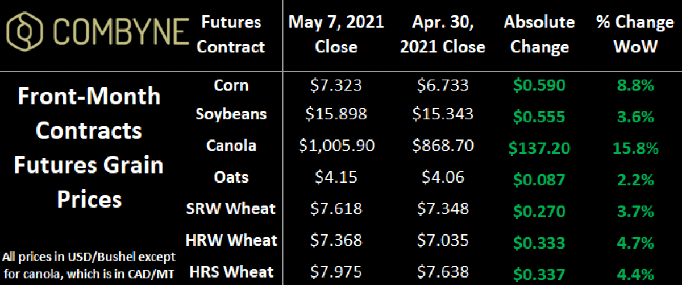
Task: Select the Futures Contract column header
Action: pos(231,34)
